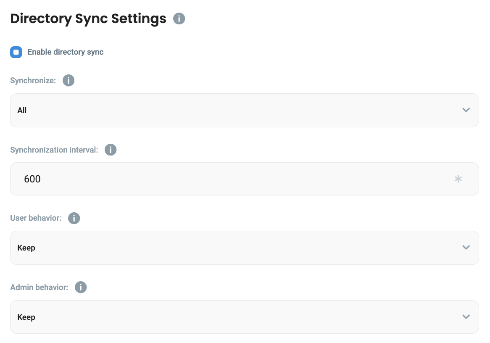
Task: Show info tooltip for Synchronize option
Action: point(68,80)
